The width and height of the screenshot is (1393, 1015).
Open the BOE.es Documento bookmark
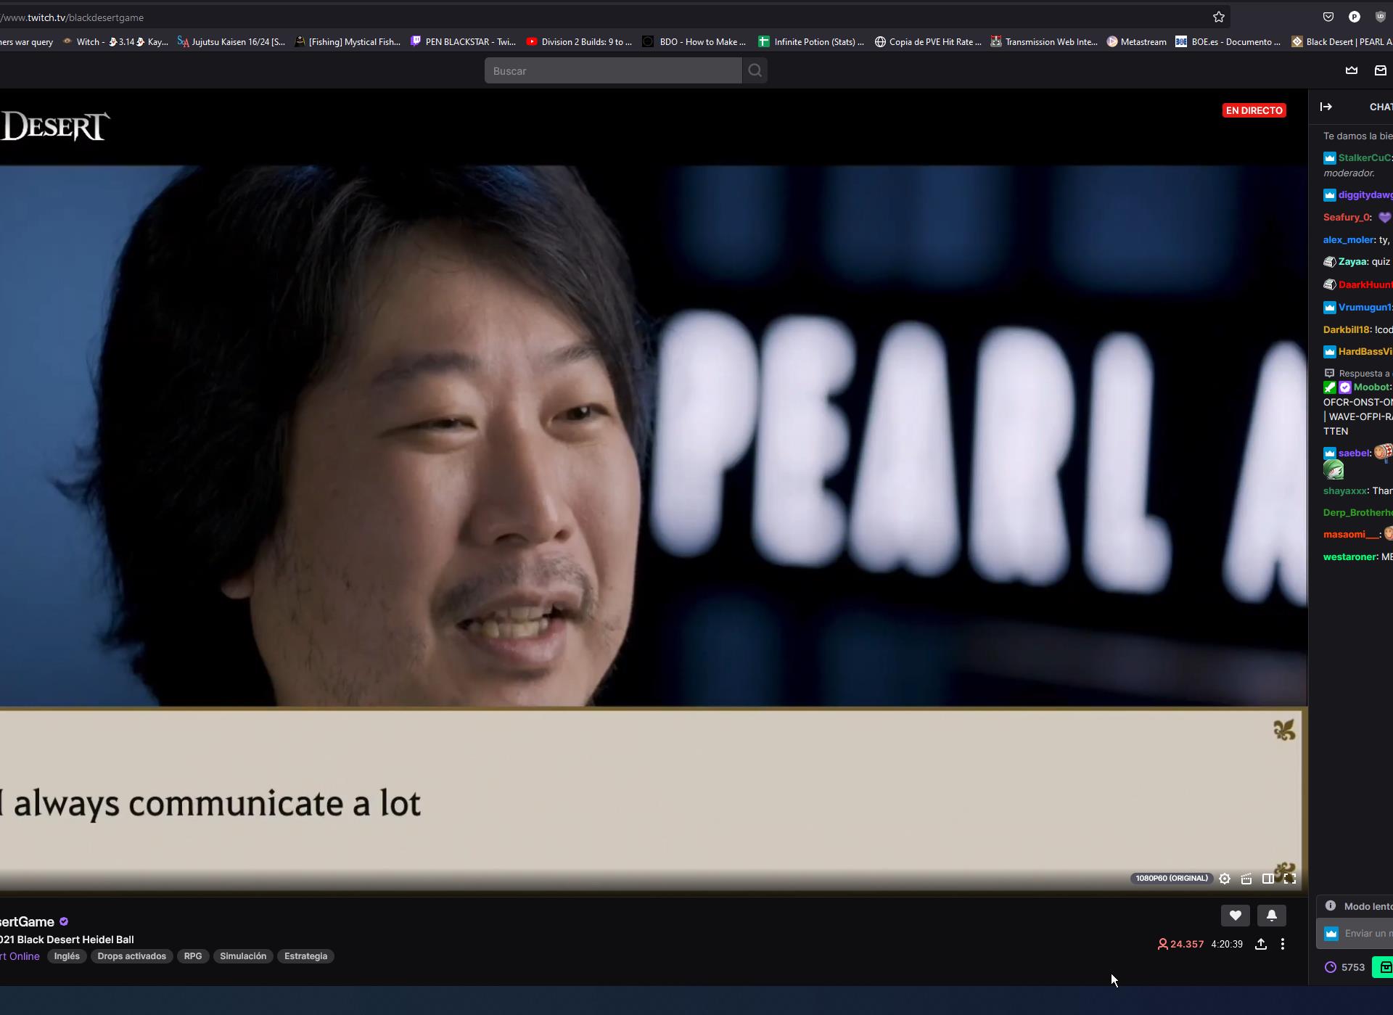pyautogui.click(x=1228, y=42)
